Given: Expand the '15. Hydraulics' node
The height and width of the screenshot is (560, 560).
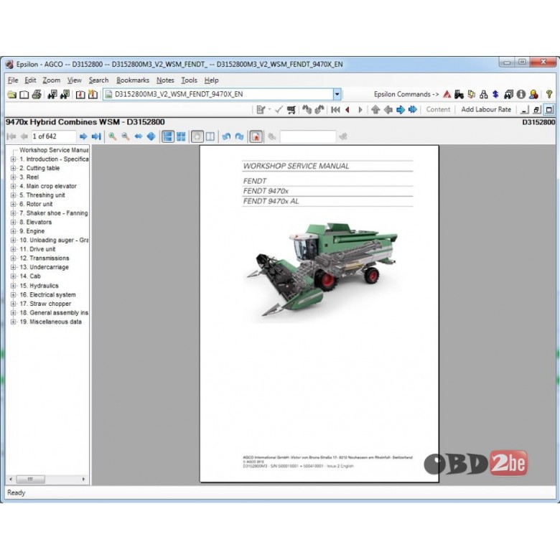Looking at the screenshot, I should pos(13,286).
